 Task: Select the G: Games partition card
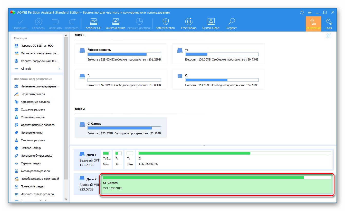[x=121, y=127]
